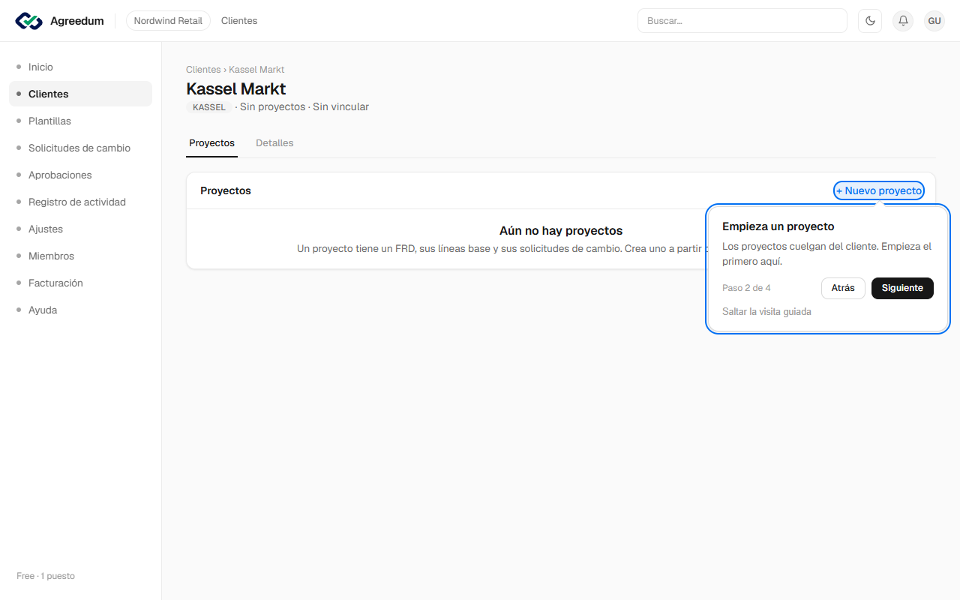This screenshot has height=600, width=960.
Task: Click the Clientes breadcrumb link
Action: pos(203,70)
